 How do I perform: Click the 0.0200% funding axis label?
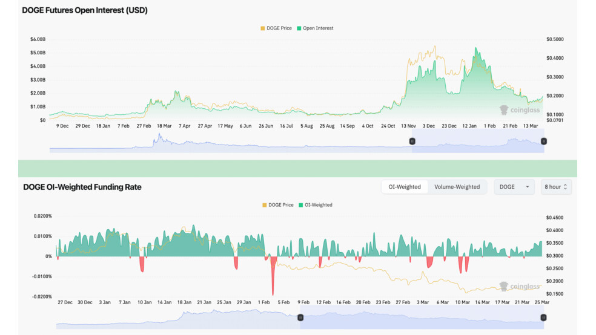(43, 216)
